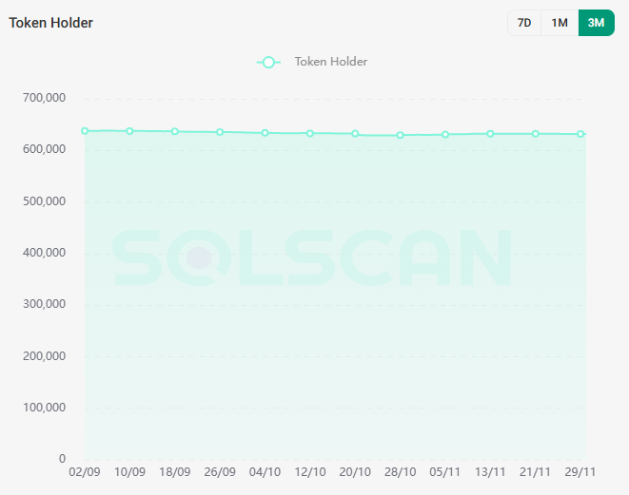Screen dimensions: 629x495
Task: Select the 1M time range
Action: (560, 23)
